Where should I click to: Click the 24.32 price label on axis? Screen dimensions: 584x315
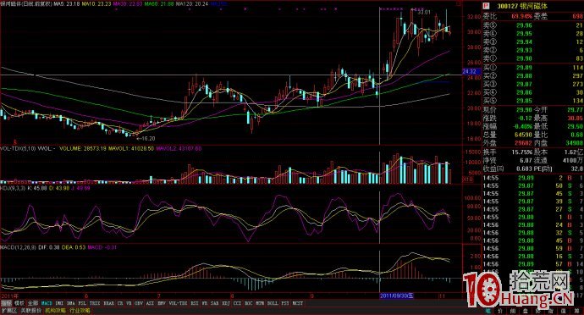[x=469, y=71]
